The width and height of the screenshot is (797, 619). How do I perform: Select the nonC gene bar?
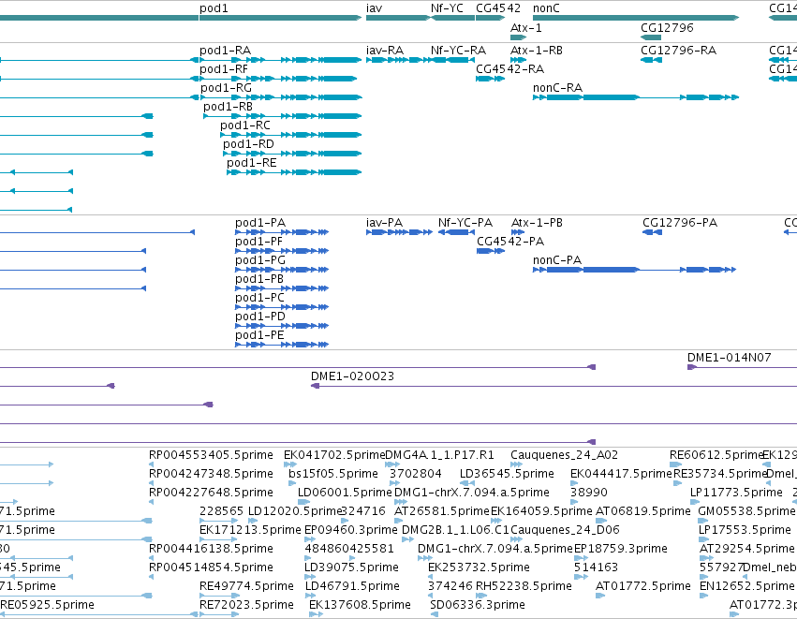click(636, 18)
